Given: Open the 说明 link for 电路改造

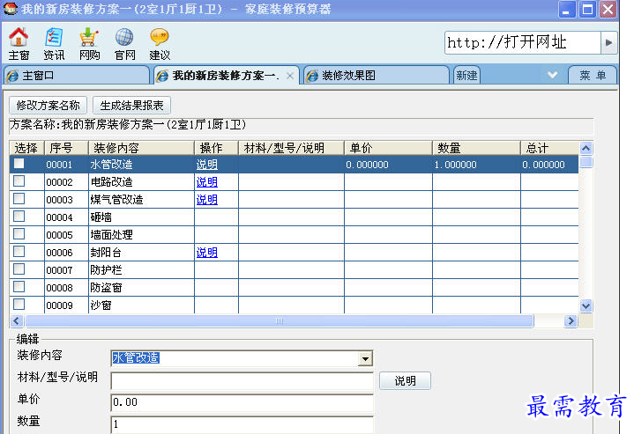Looking at the screenshot, I should (x=207, y=182).
